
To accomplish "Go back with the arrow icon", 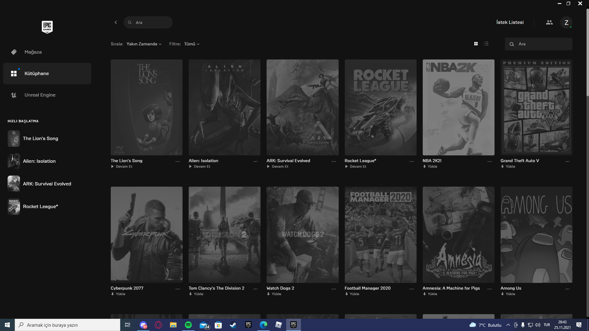I will pyautogui.click(x=116, y=22).
